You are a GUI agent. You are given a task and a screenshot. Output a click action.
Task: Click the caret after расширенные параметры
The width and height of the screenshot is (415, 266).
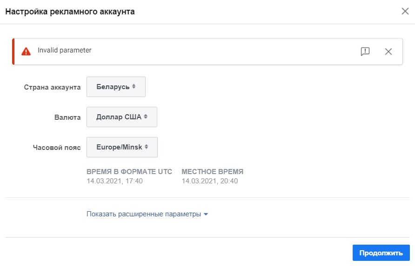(206, 214)
